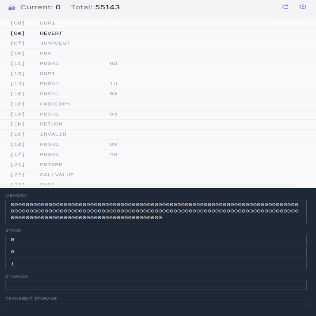This screenshot has height=316, width=316.
Task: Click the STORAGE section heading
Action: tap(17, 276)
